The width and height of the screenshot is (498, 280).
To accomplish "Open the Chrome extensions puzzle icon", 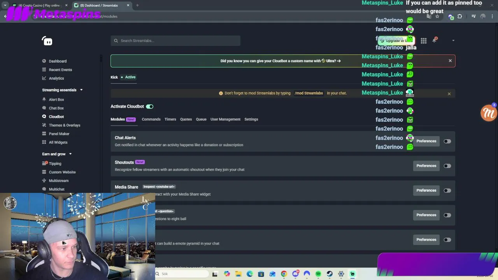I will tap(460, 16).
